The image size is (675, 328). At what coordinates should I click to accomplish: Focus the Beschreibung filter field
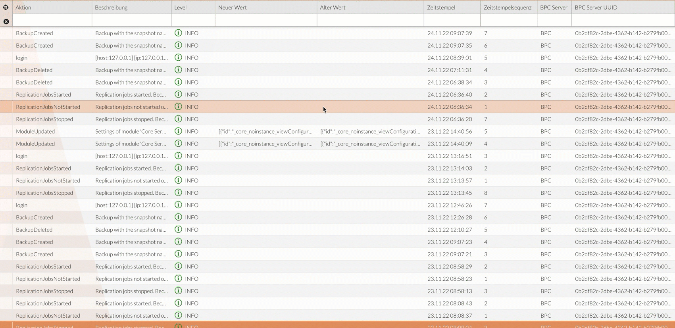point(131,21)
